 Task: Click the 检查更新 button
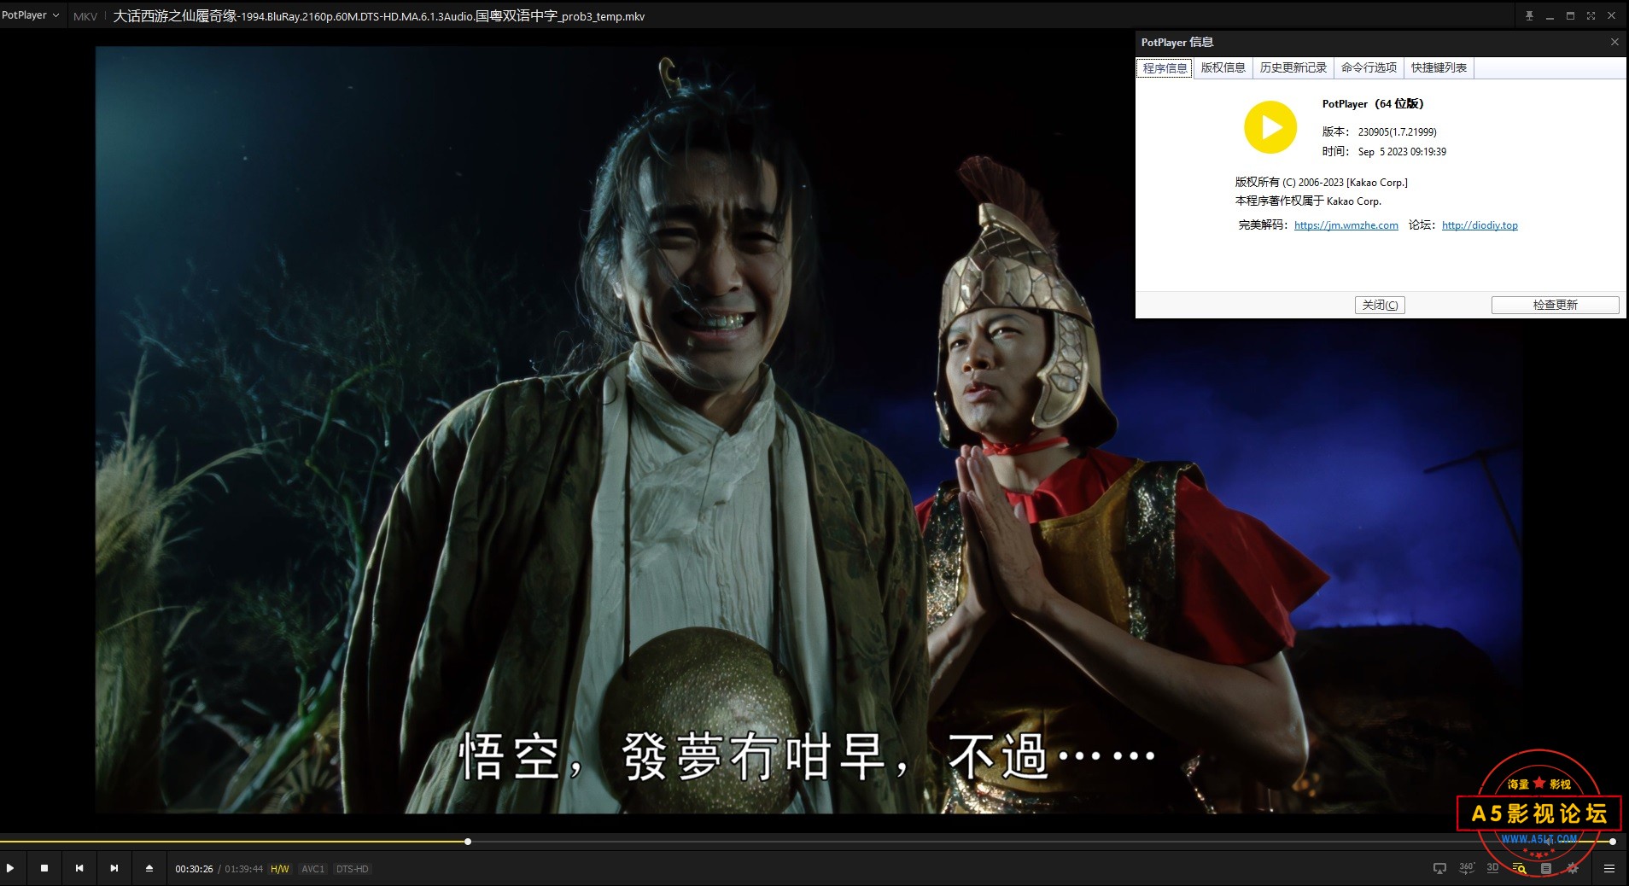(x=1555, y=305)
